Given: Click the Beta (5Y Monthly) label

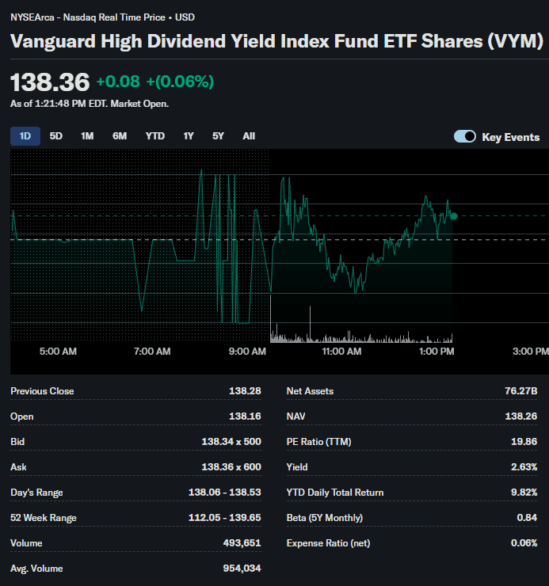Looking at the screenshot, I should (x=325, y=518).
